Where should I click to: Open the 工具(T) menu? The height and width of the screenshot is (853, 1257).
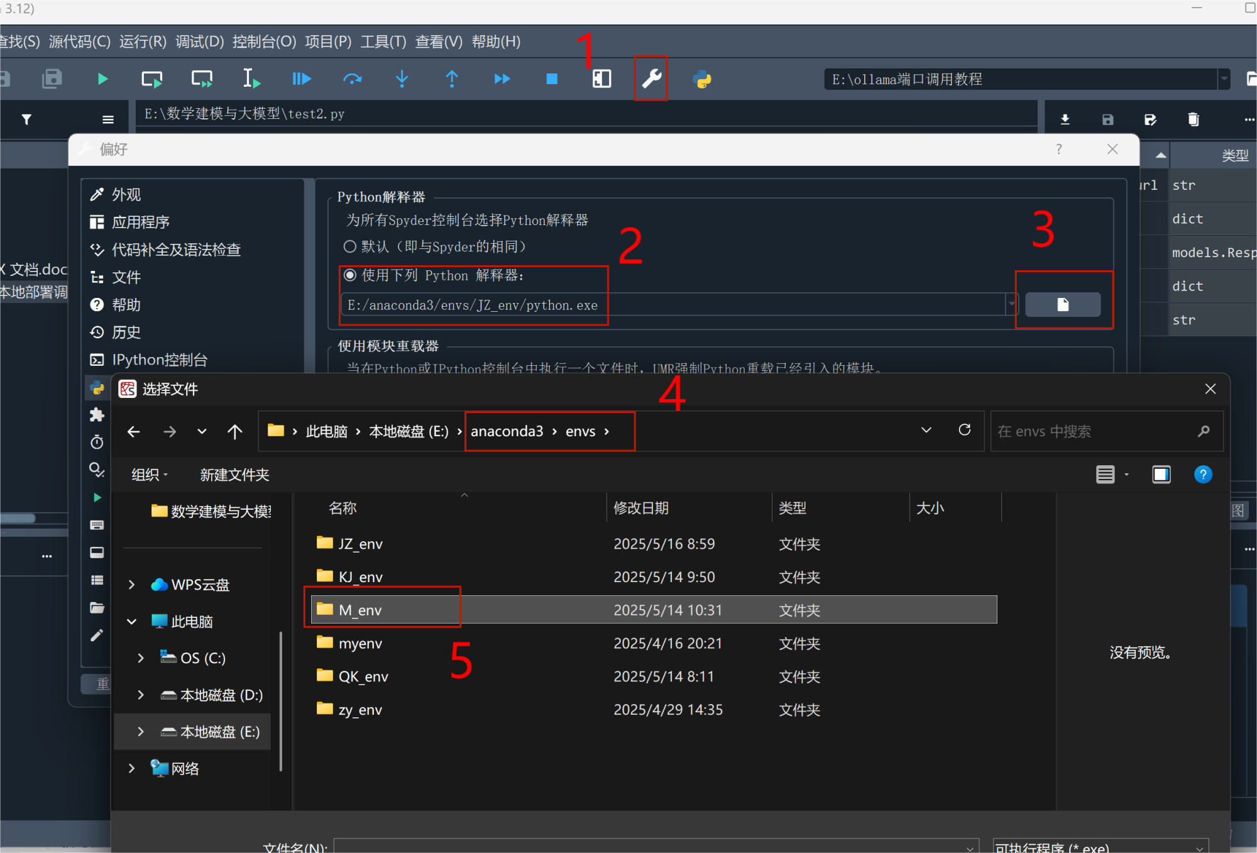point(383,41)
